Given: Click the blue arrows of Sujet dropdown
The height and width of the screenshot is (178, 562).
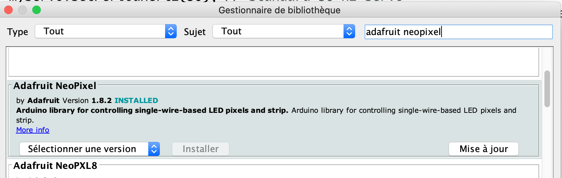Looking at the screenshot, I should [349, 32].
